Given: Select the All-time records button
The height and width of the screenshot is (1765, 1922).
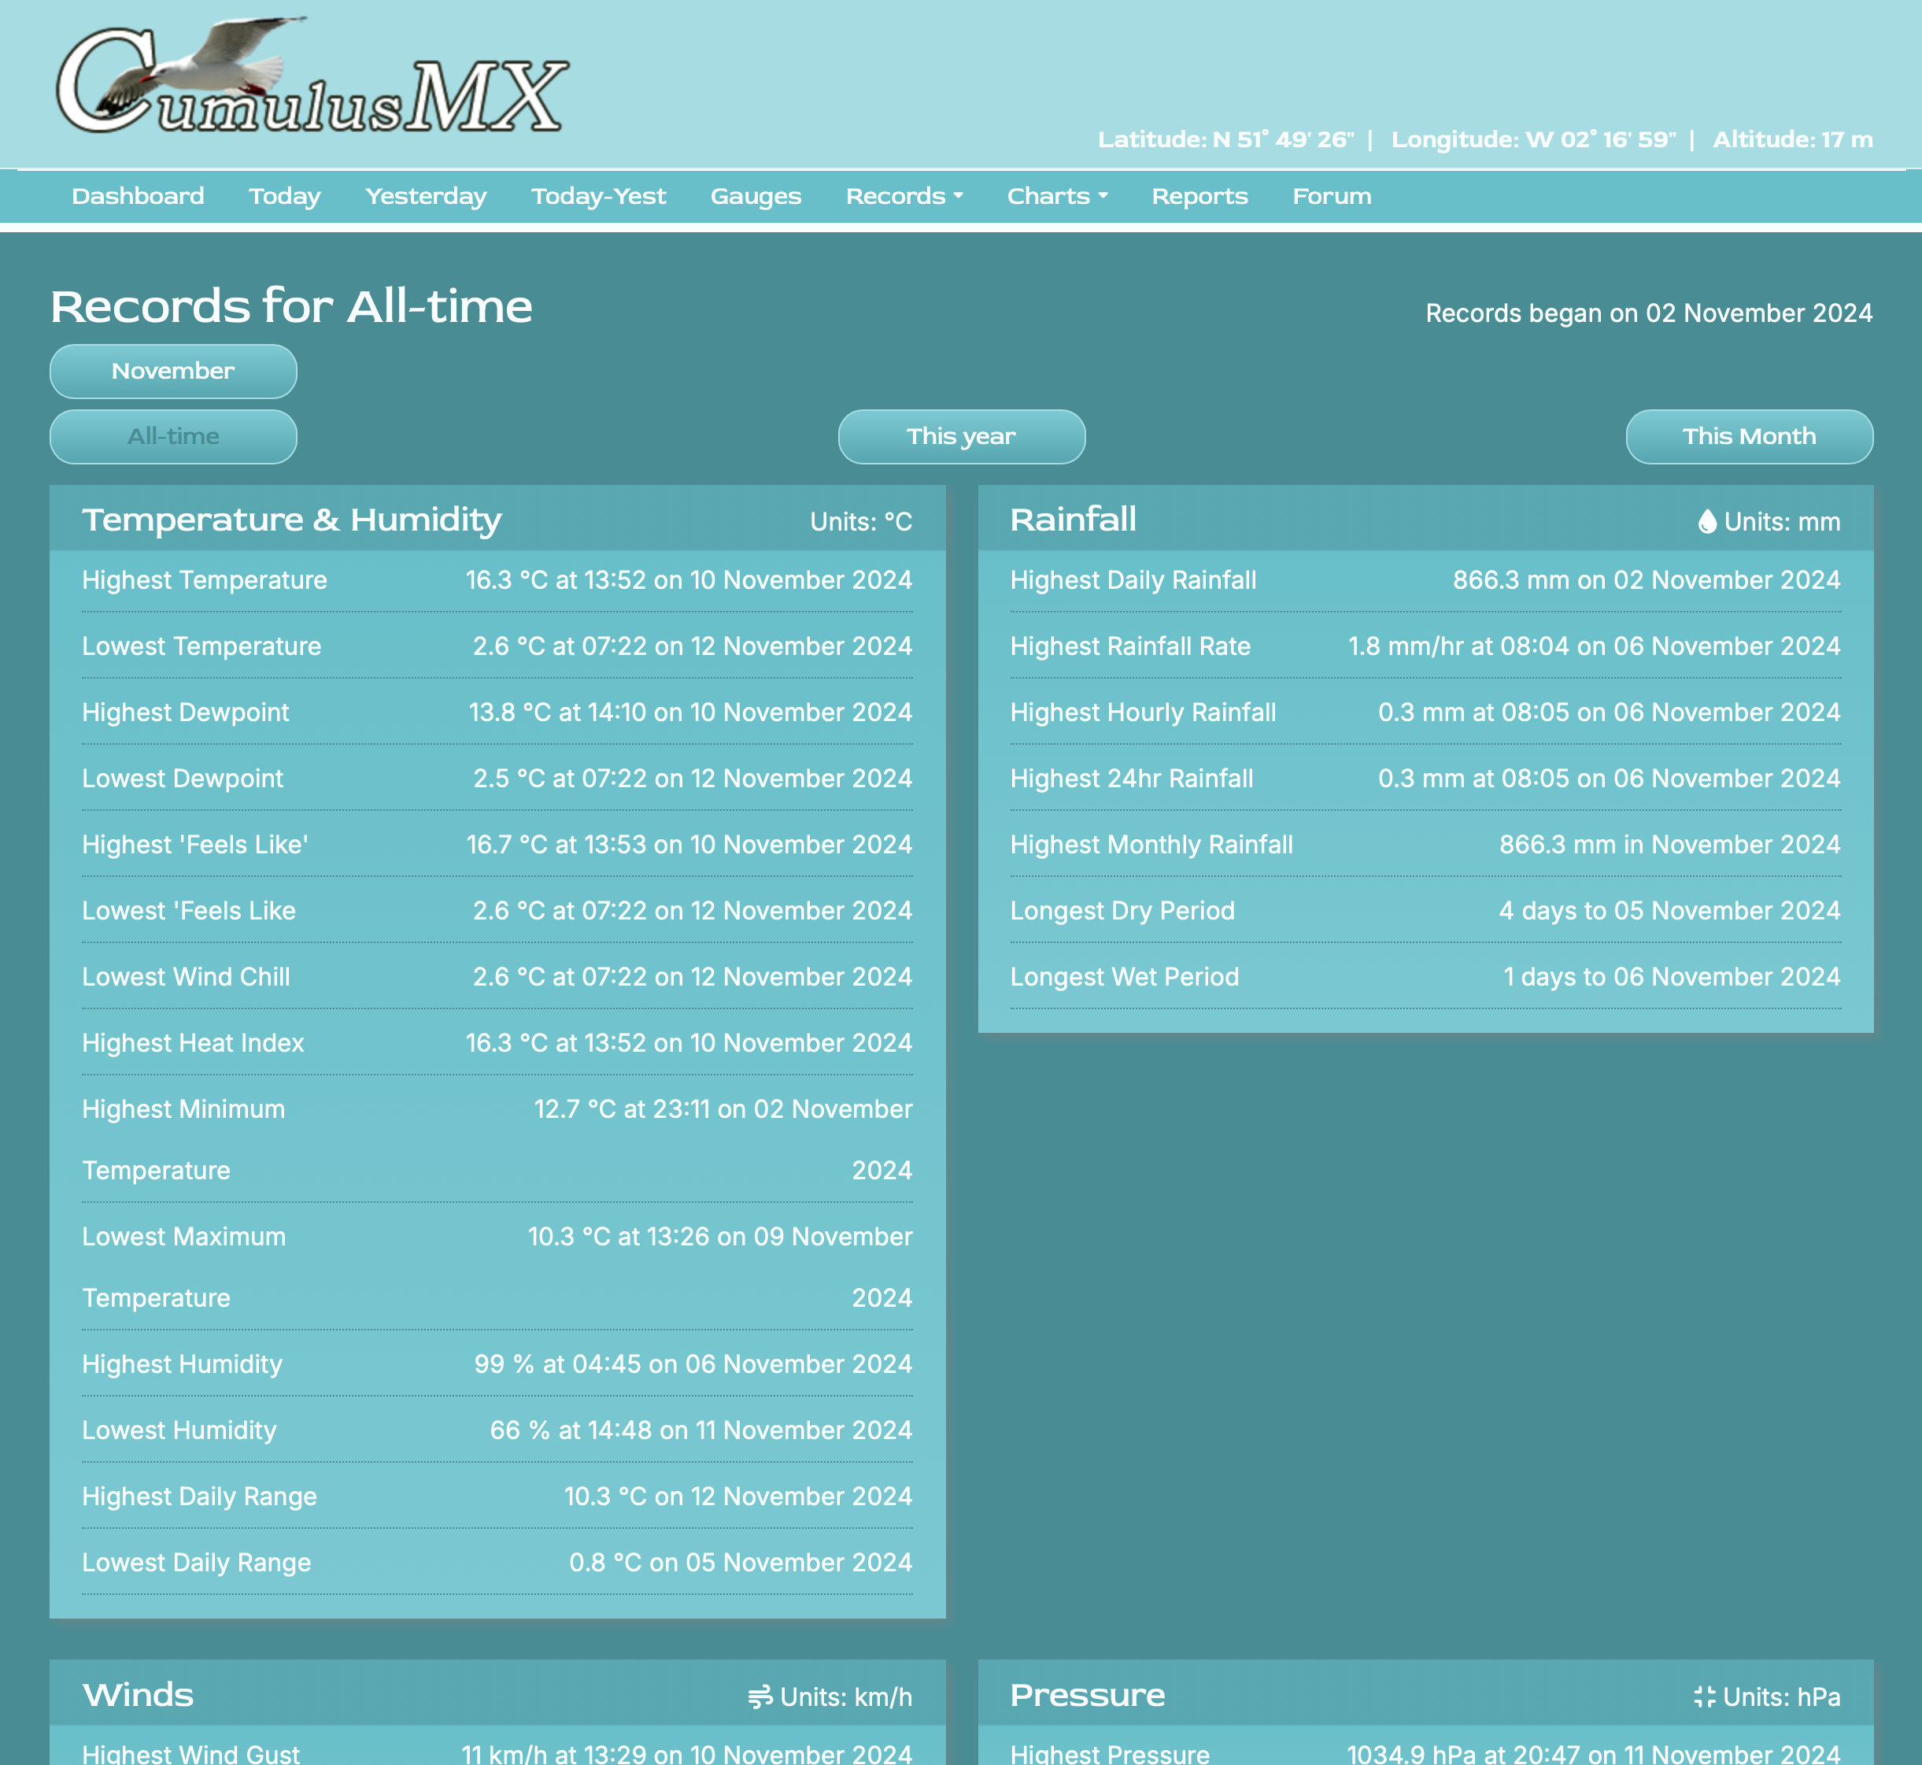Looking at the screenshot, I should 173,436.
